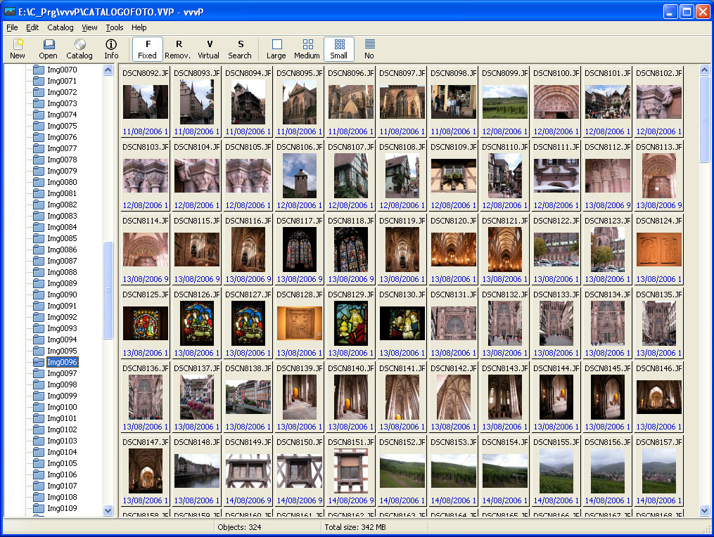The height and width of the screenshot is (537, 714).
Task: Select thumbnail DSCN8106.JPG tower photo
Action: 299,176
